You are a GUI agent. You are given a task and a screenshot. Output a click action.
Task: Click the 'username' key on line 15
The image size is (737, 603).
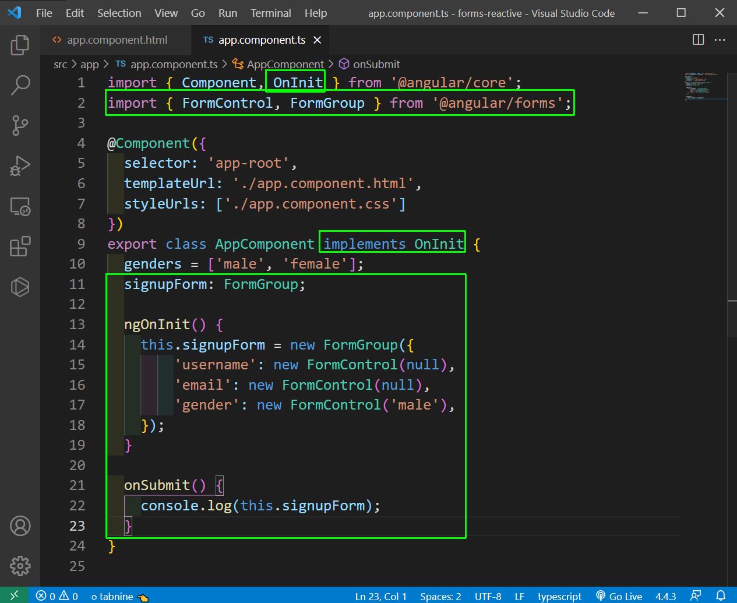tap(216, 365)
